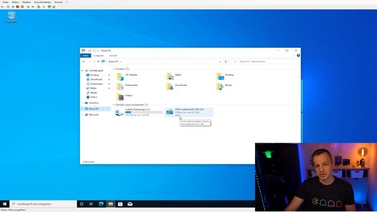Open the Zwischenablage menu
This screenshot has width=377, height=212.
[42, 2]
